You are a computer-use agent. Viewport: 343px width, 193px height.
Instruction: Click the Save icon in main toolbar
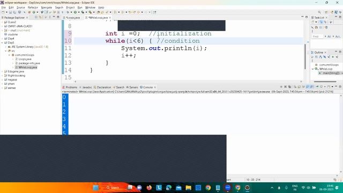coord(10,12)
